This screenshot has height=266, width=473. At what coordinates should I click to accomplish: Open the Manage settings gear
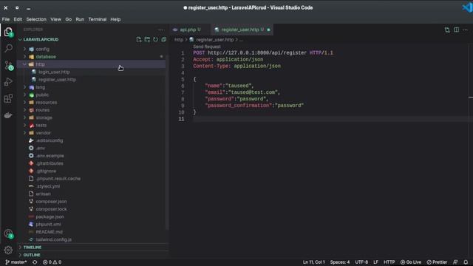[8, 250]
